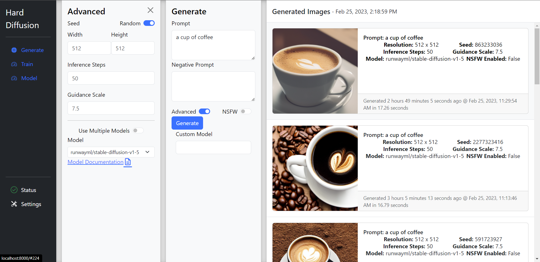Toggle the Random seed switch
This screenshot has width=540, height=262.
pos(149,23)
